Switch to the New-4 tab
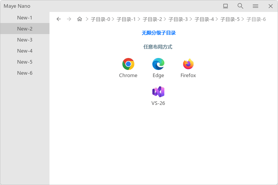The image size is (278, 185). click(25, 51)
